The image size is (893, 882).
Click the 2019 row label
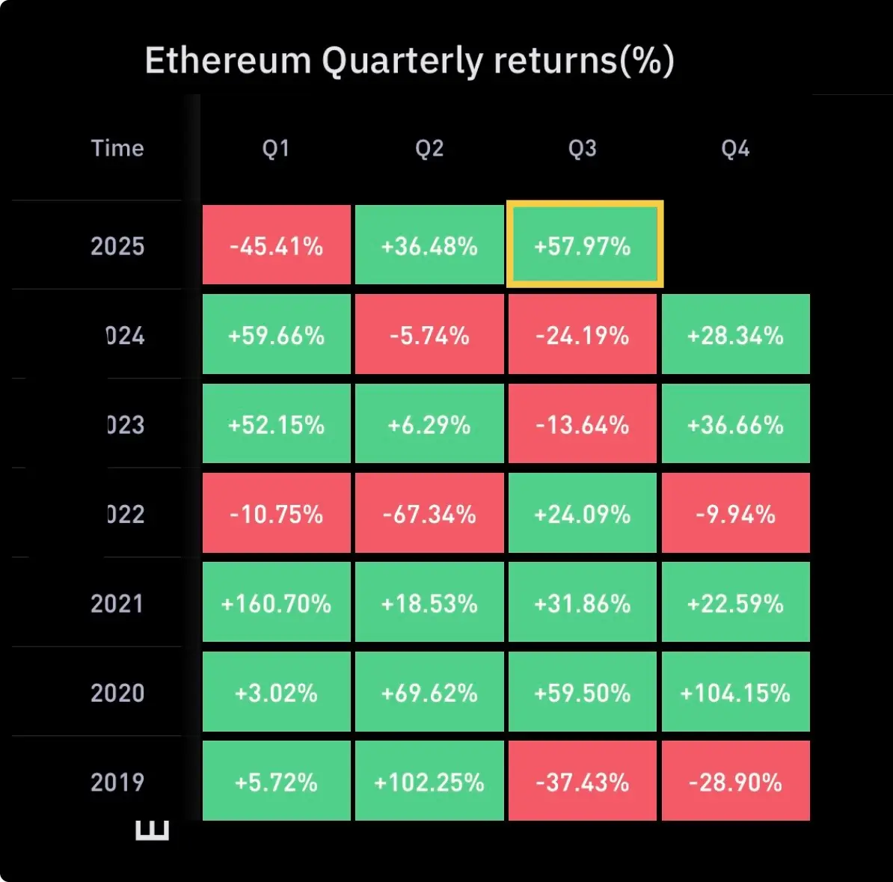point(117,783)
